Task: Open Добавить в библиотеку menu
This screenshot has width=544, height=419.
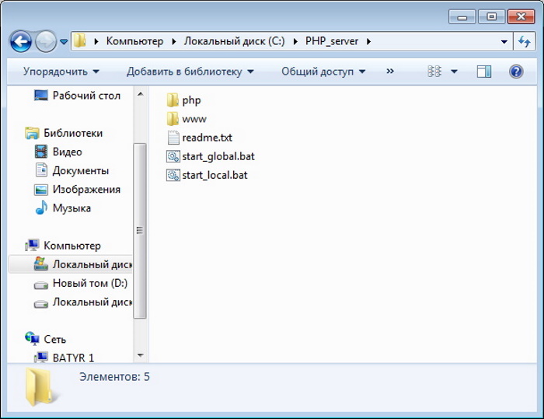Action: 190,72
